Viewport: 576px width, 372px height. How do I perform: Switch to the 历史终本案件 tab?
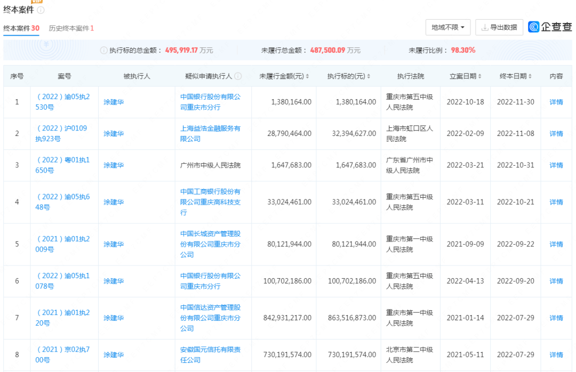pyautogui.click(x=71, y=28)
